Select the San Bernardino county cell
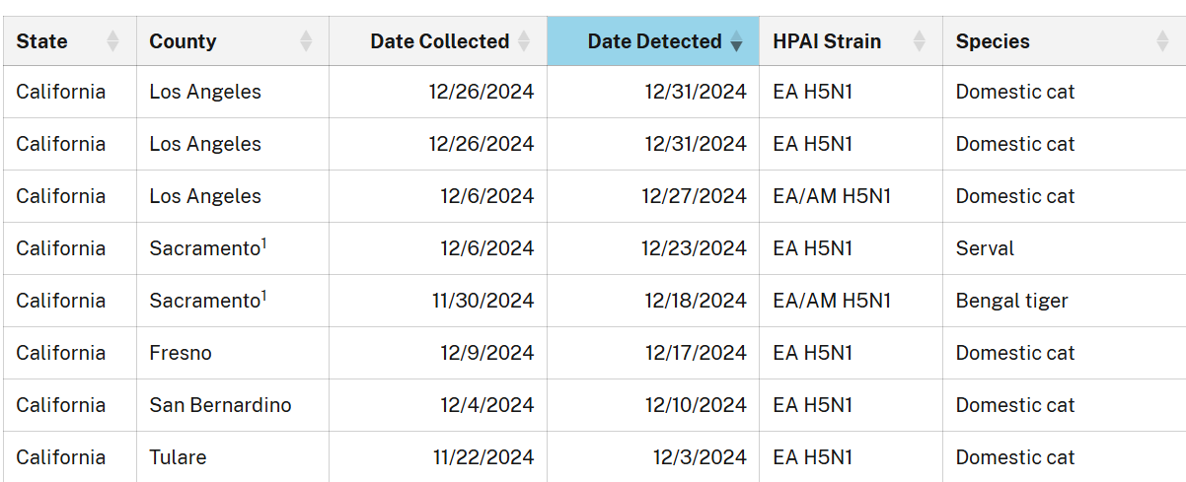1186x482 pixels. pyautogui.click(x=233, y=405)
